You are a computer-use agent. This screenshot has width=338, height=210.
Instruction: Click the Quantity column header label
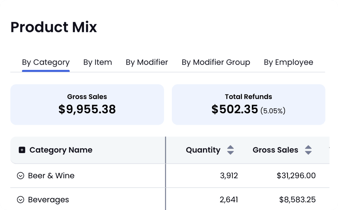(203, 150)
